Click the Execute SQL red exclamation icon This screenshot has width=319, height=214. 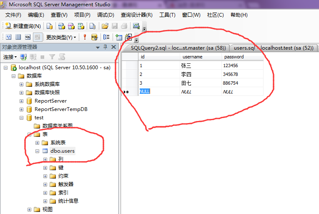pos(85,37)
